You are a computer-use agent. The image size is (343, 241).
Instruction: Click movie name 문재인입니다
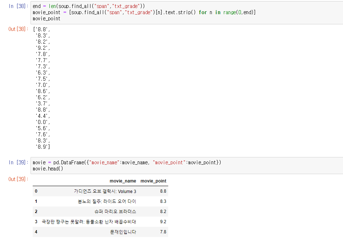coord(123,232)
